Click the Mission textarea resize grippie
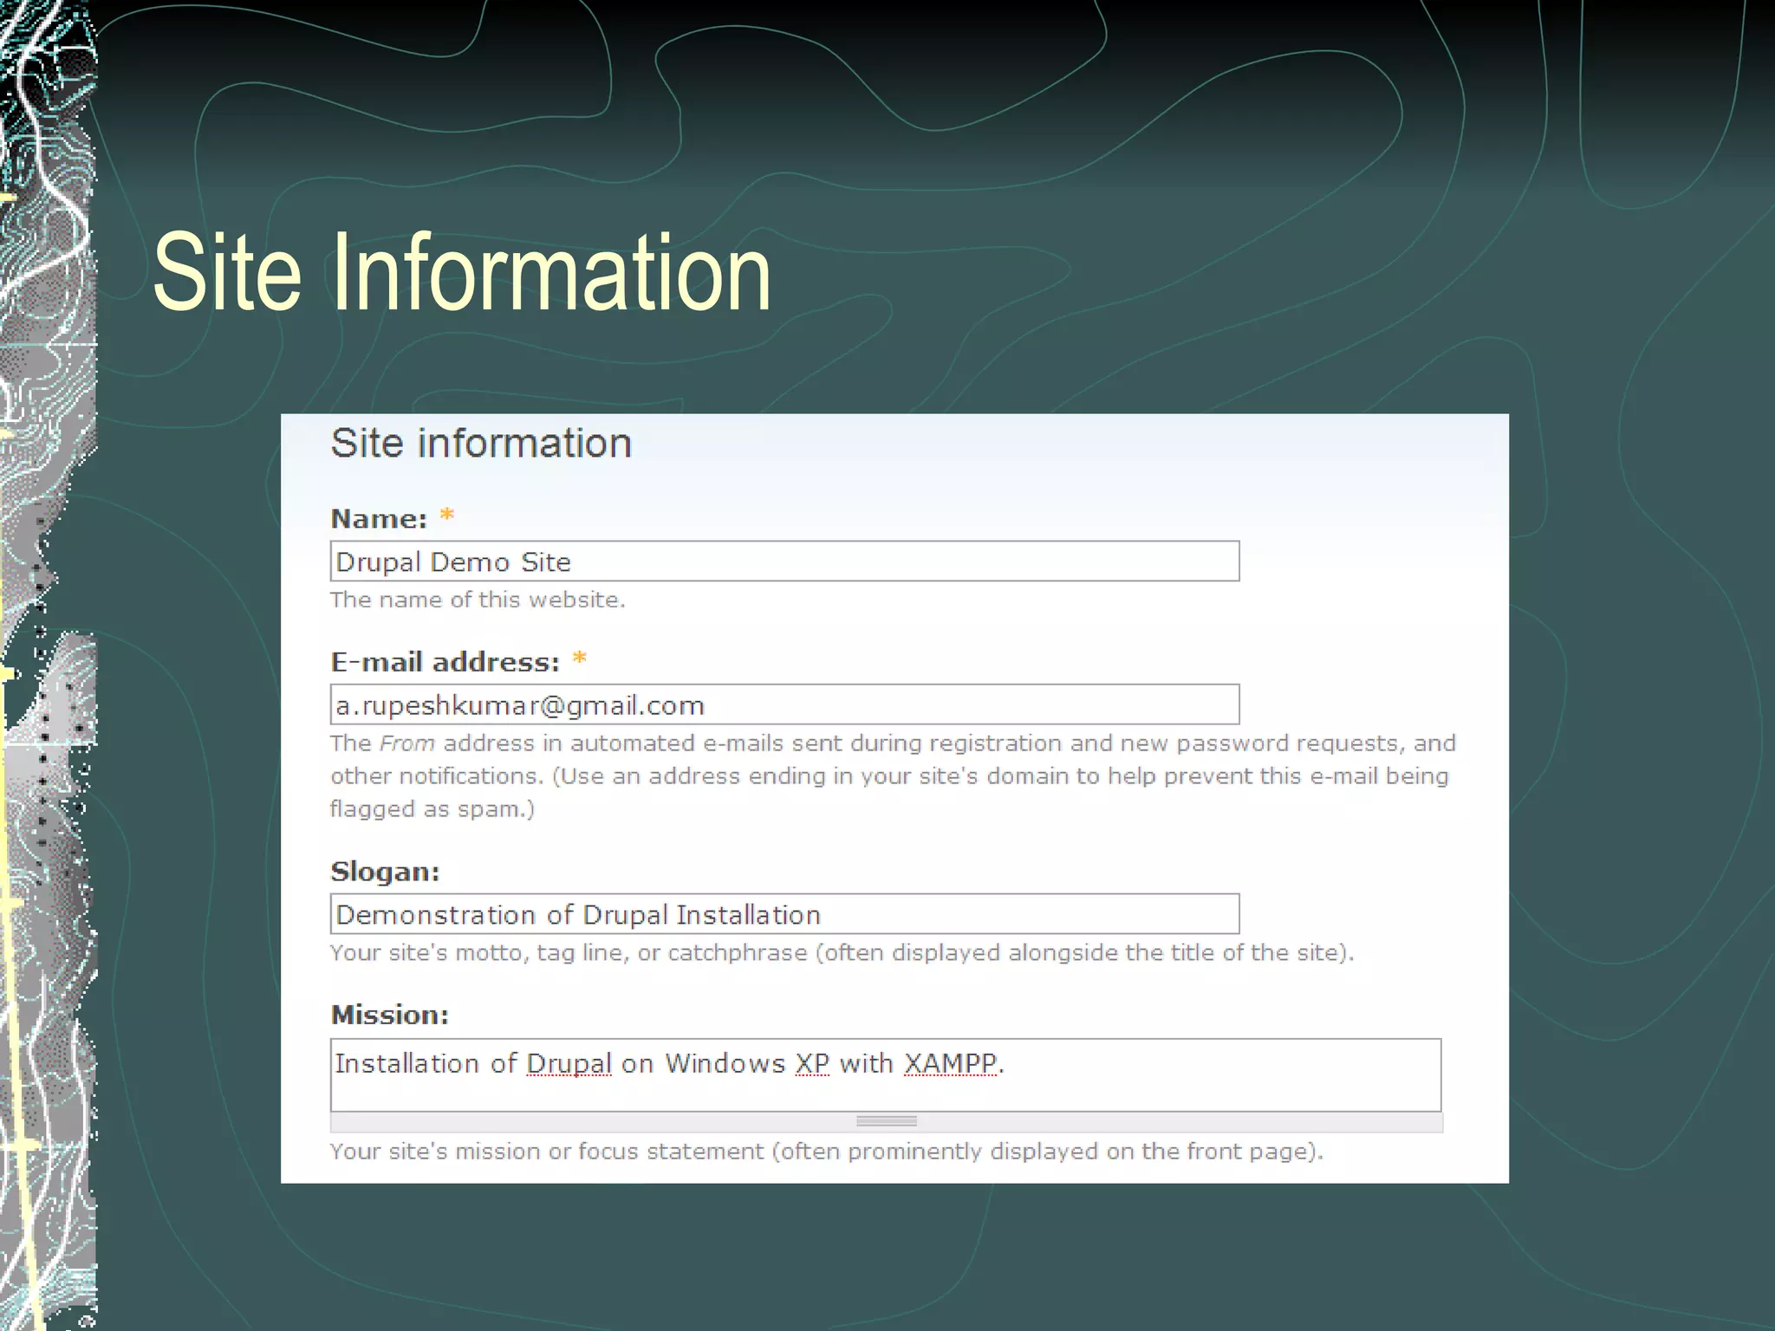 pyautogui.click(x=886, y=1121)
